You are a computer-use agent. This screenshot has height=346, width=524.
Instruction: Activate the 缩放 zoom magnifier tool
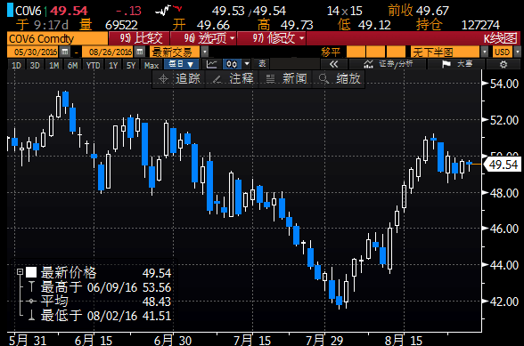(x=339, y=79)
